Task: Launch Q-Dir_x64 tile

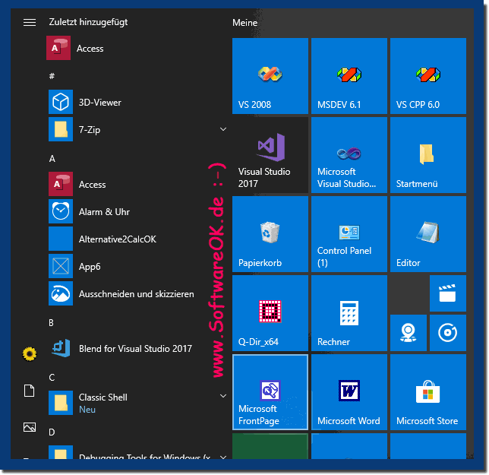Action: click(x=270, y=312)
